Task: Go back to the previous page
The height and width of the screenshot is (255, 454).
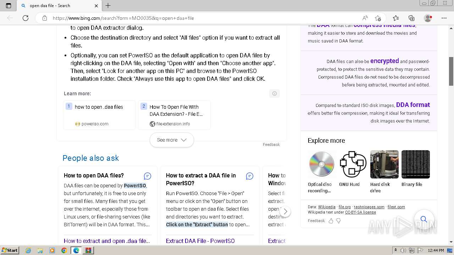Action: 10,18
